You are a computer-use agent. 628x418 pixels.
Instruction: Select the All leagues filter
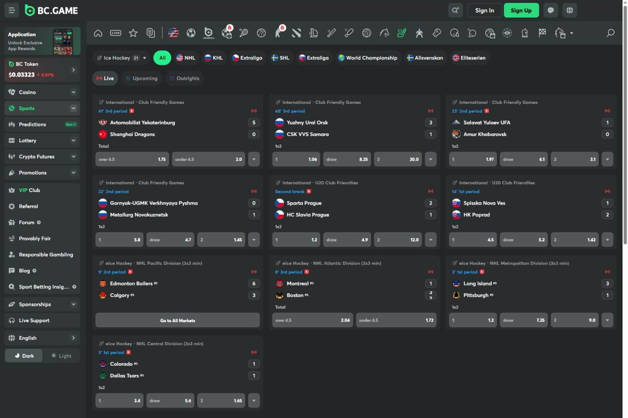tap(162, 58)
